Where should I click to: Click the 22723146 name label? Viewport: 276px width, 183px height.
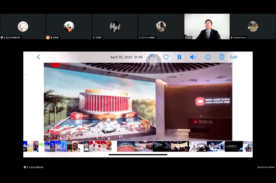(x=148, y=38)
